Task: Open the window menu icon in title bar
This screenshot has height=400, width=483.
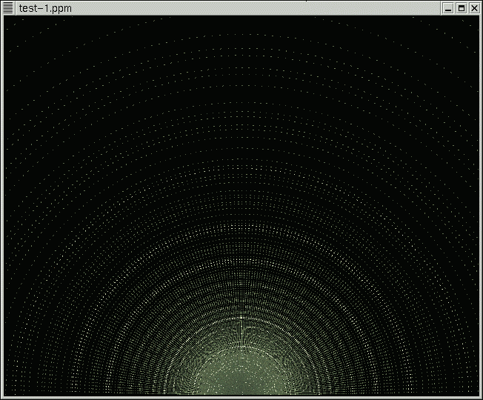Action: click(8, 8)
